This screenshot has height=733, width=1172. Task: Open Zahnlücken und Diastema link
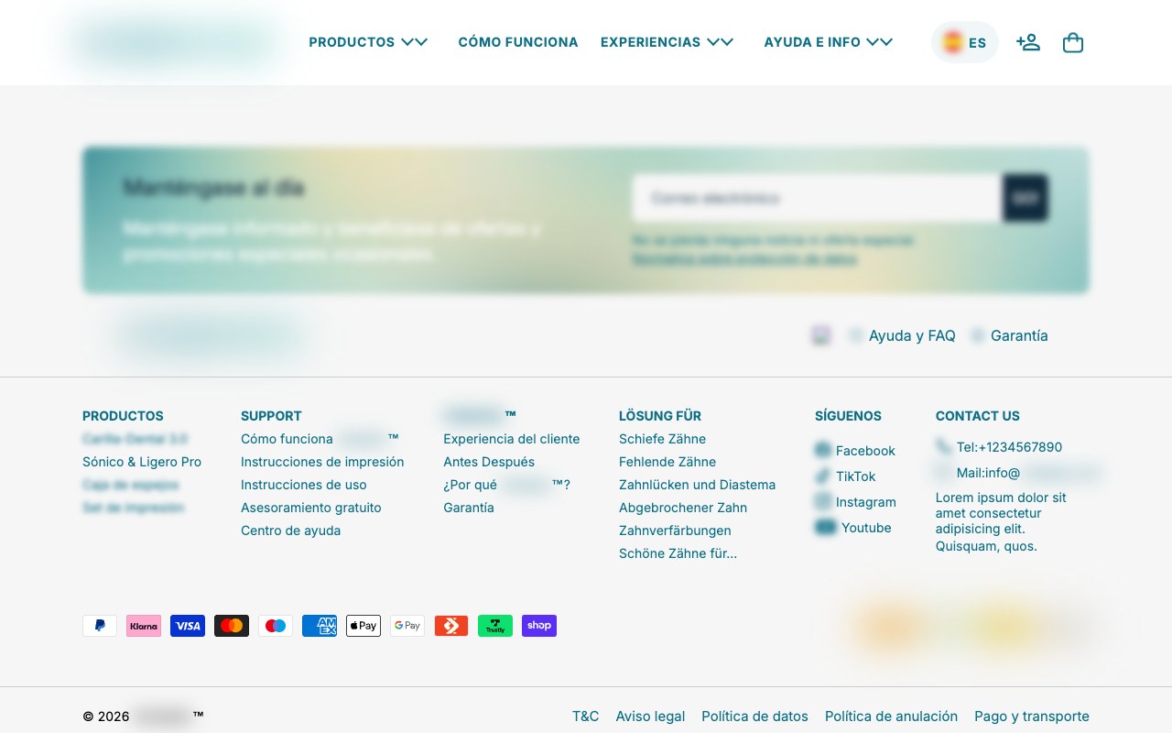(698, 485)
